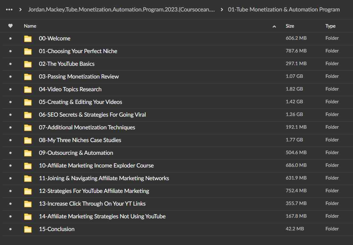Open 09-Outsourcing & Automation folder name
The image size is (353, 245).
coord(76,153)
